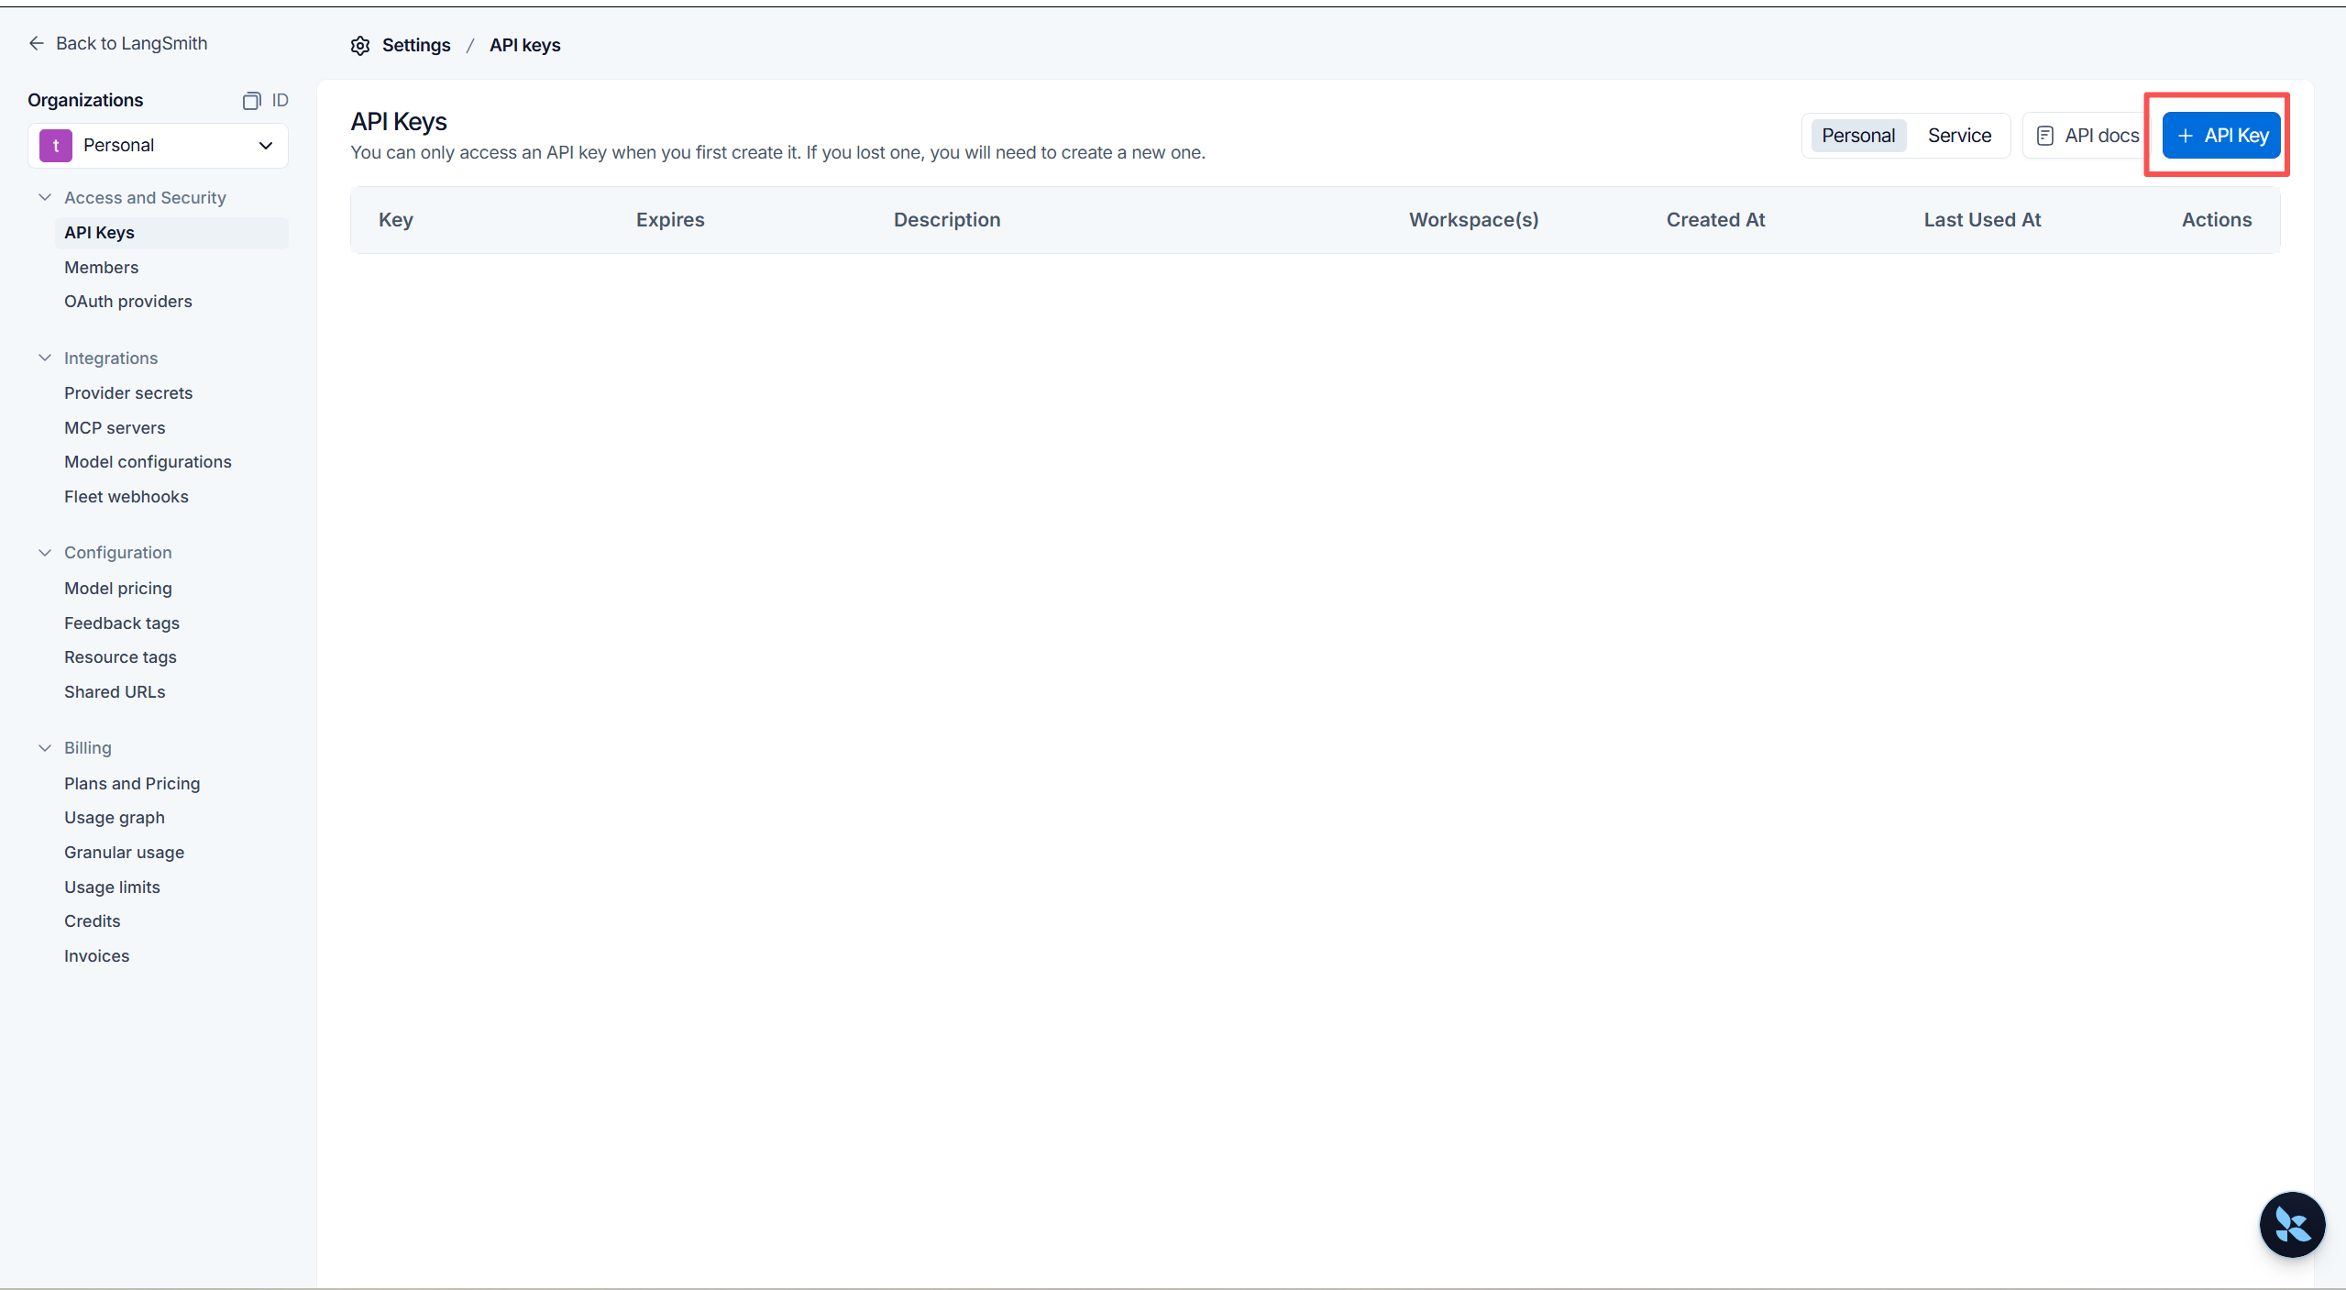Go to MCP servers page

[x=115, y=428]
